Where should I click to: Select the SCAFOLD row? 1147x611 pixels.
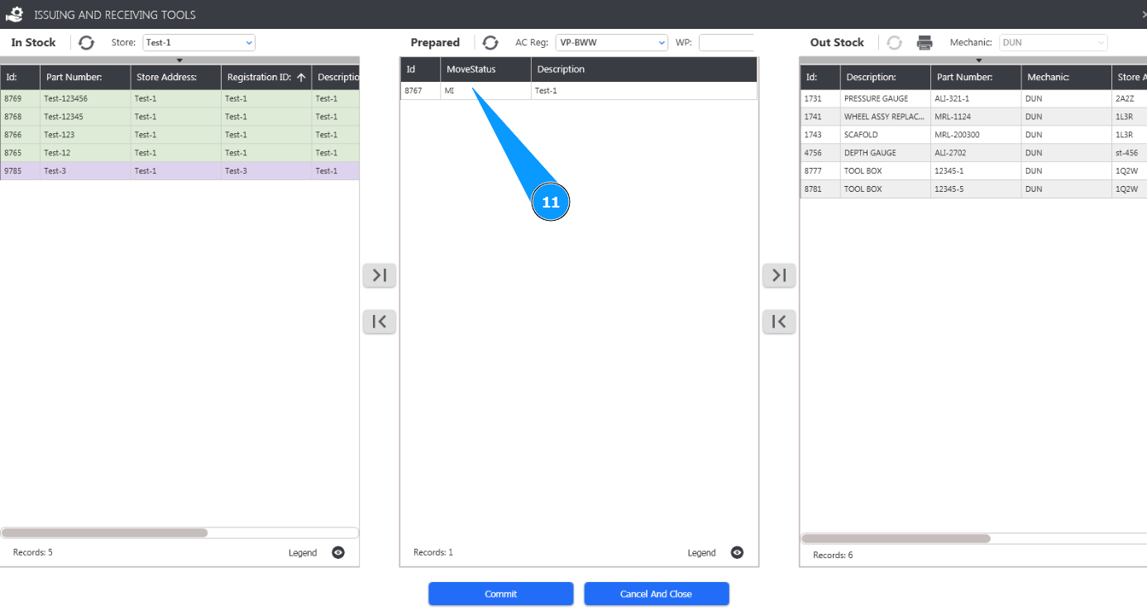click(973, 135)
